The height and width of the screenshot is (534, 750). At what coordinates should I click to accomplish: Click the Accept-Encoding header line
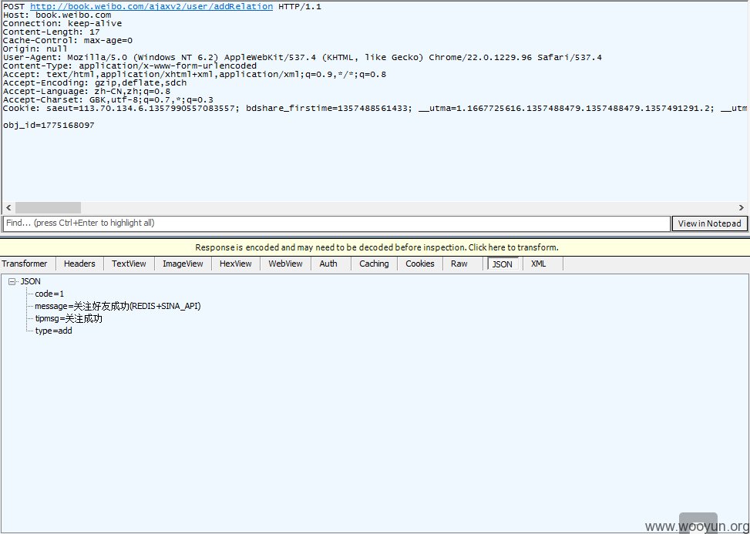point(95,82)
